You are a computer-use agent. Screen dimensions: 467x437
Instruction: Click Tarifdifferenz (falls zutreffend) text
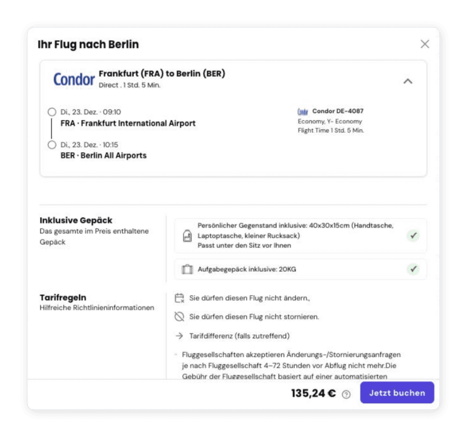point(239,336)
